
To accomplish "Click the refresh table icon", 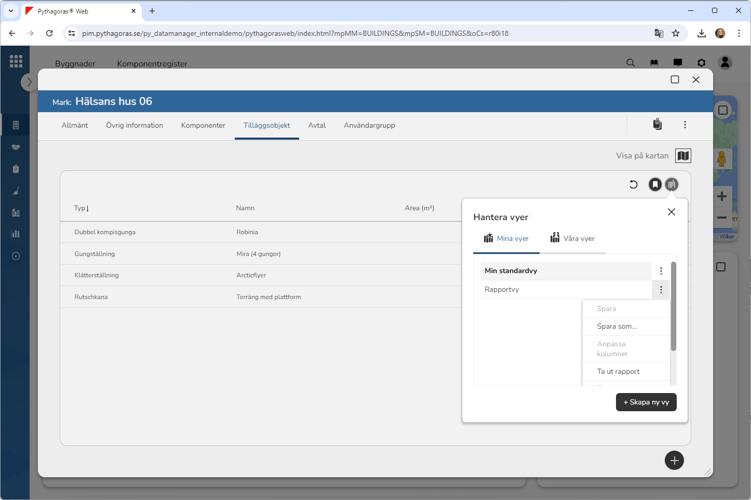I will pos(633,184).
